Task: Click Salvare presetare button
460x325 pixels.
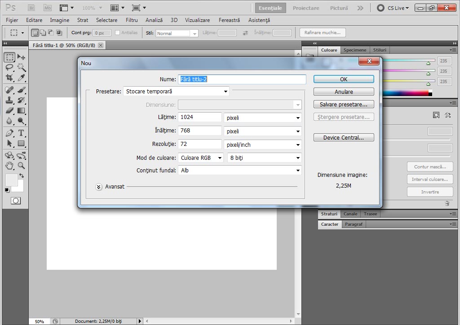Action: [x=344, y=104]
